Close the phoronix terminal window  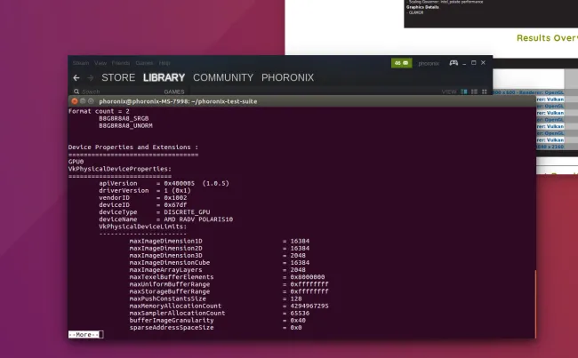point(75,101)
